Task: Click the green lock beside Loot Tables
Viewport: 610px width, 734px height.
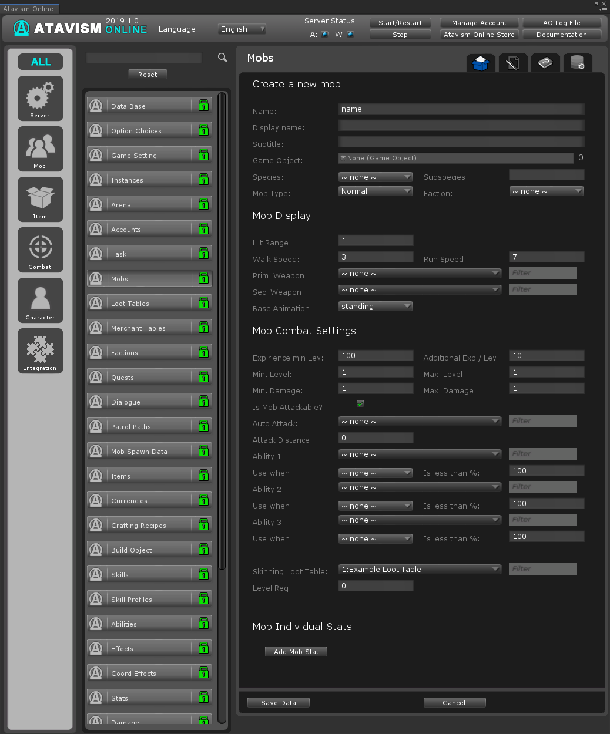Action: coord(203,303)
